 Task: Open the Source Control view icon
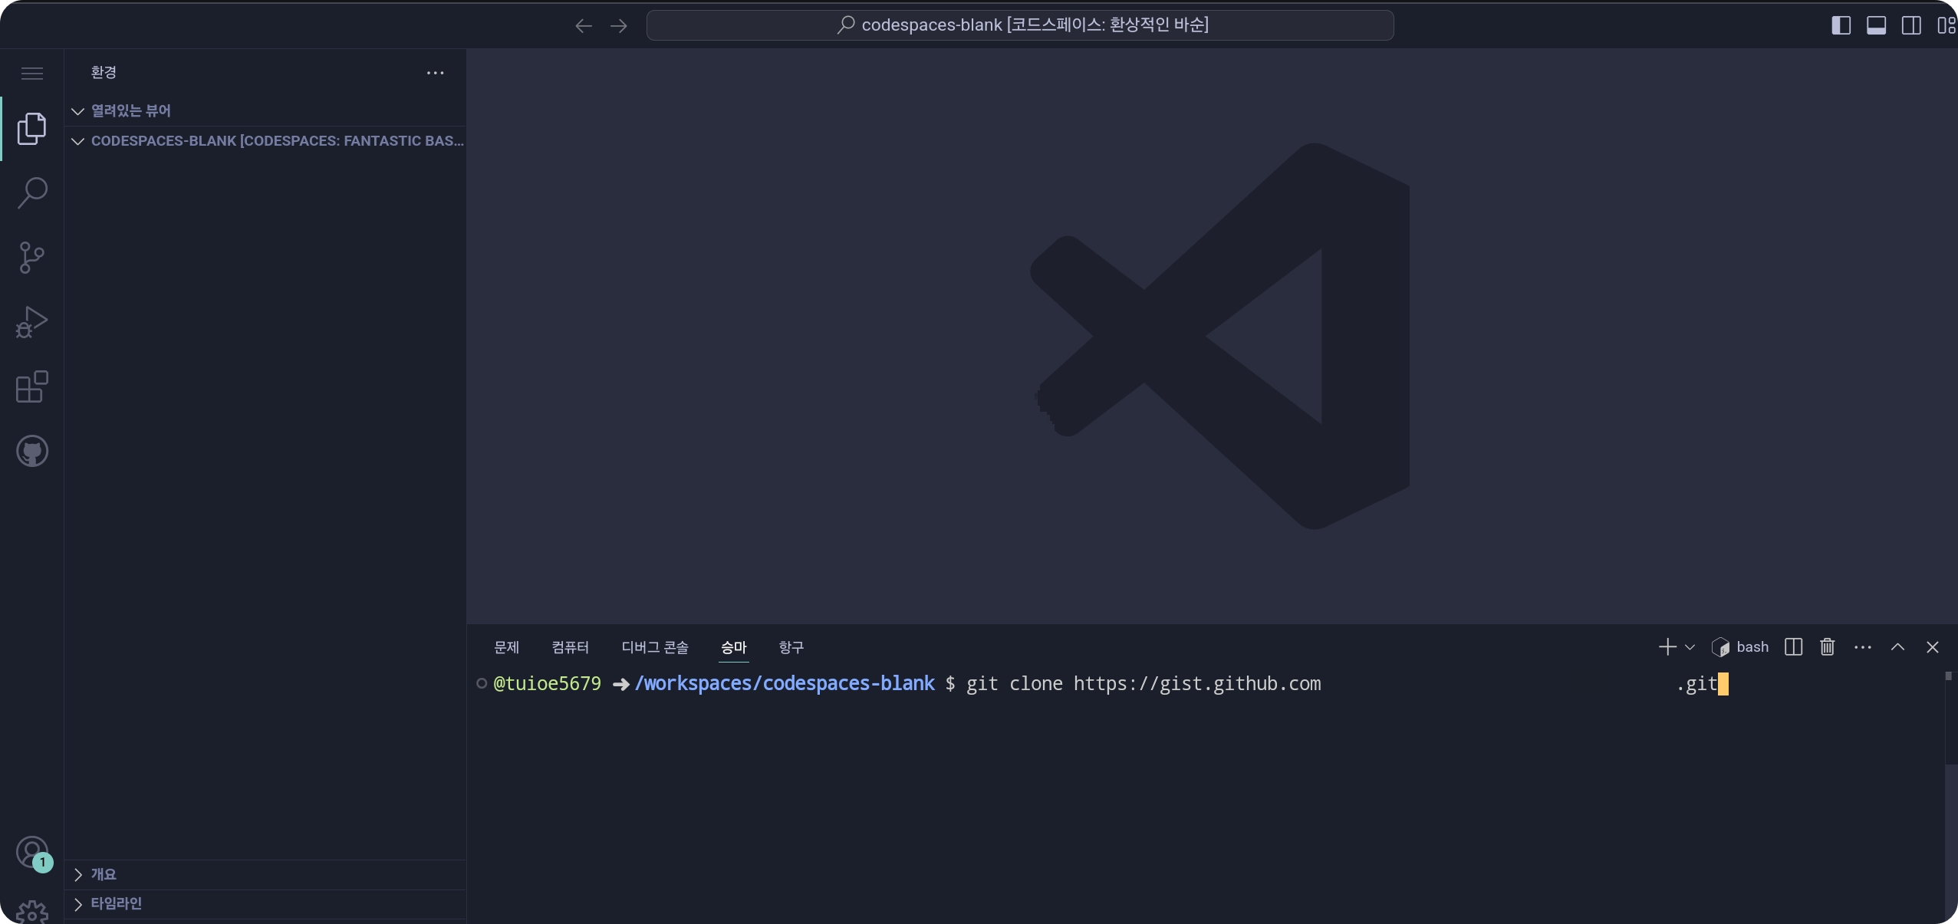click(31, 258)
